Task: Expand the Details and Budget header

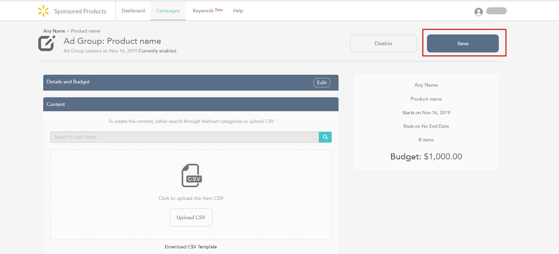Action: pyautogui.click(x=191, y=83)
